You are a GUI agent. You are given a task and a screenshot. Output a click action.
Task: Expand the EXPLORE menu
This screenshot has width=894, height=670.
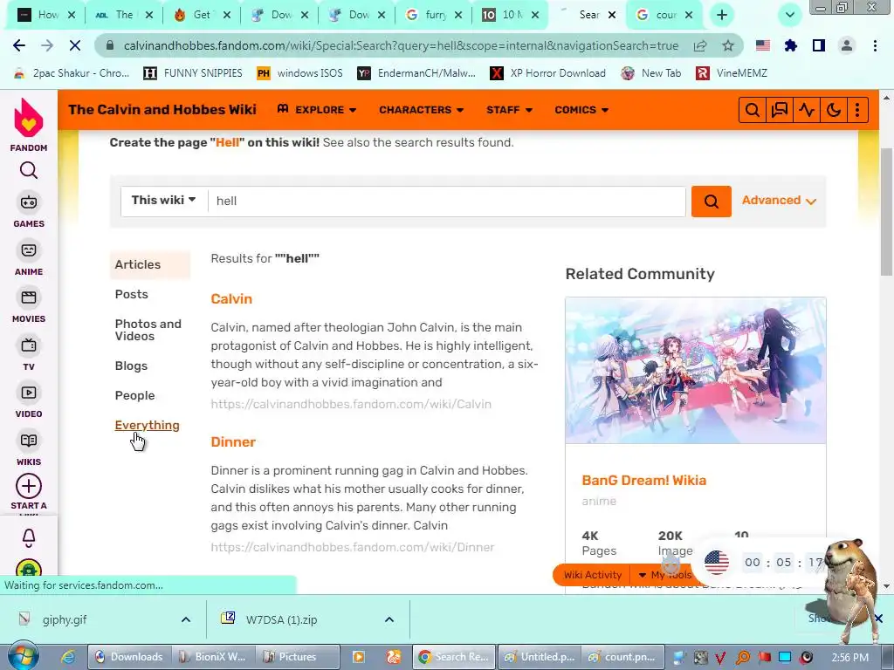click(317, 109)
